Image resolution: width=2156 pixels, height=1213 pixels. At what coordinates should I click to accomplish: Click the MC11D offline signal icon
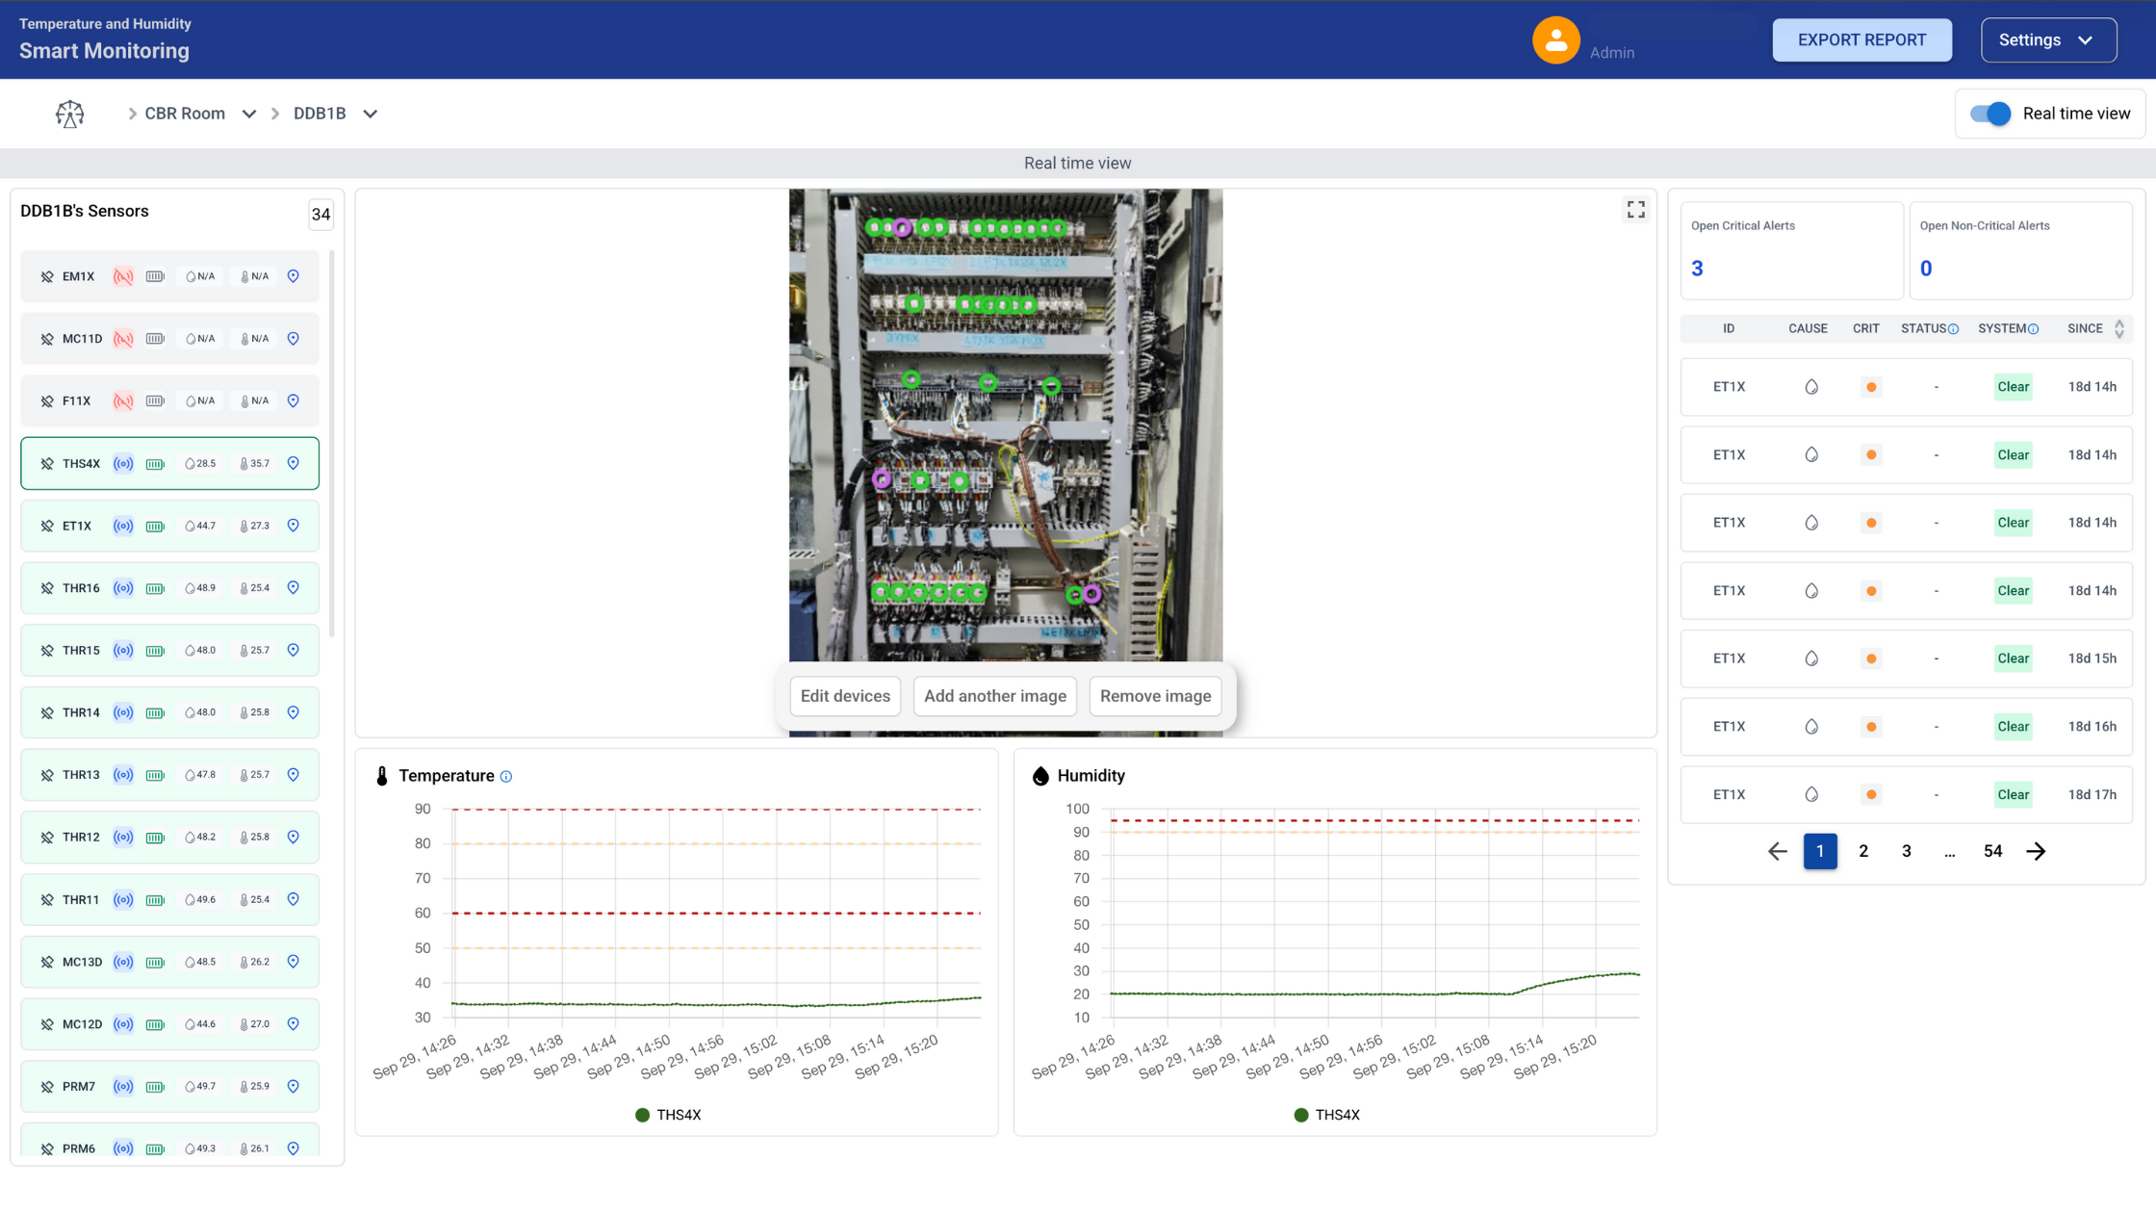[123, 339]
